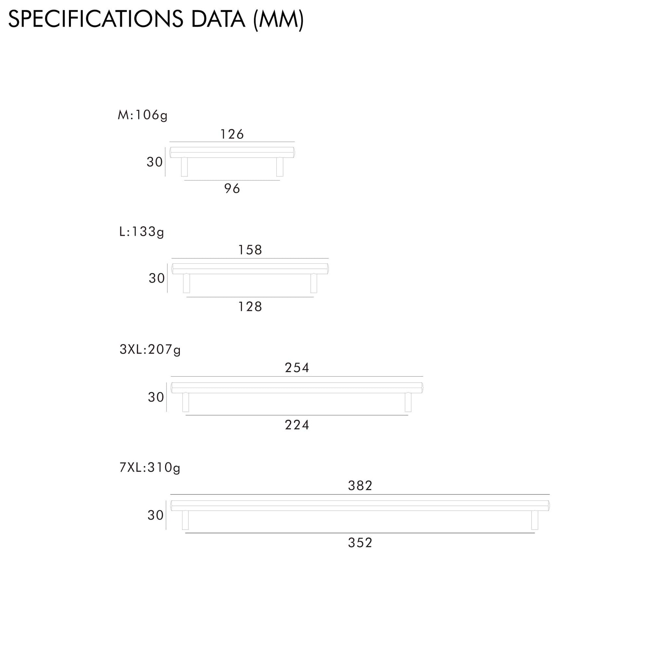Select the 7XL:310g size label
This screenshot has height=666, width=666.
pos(150,468)
